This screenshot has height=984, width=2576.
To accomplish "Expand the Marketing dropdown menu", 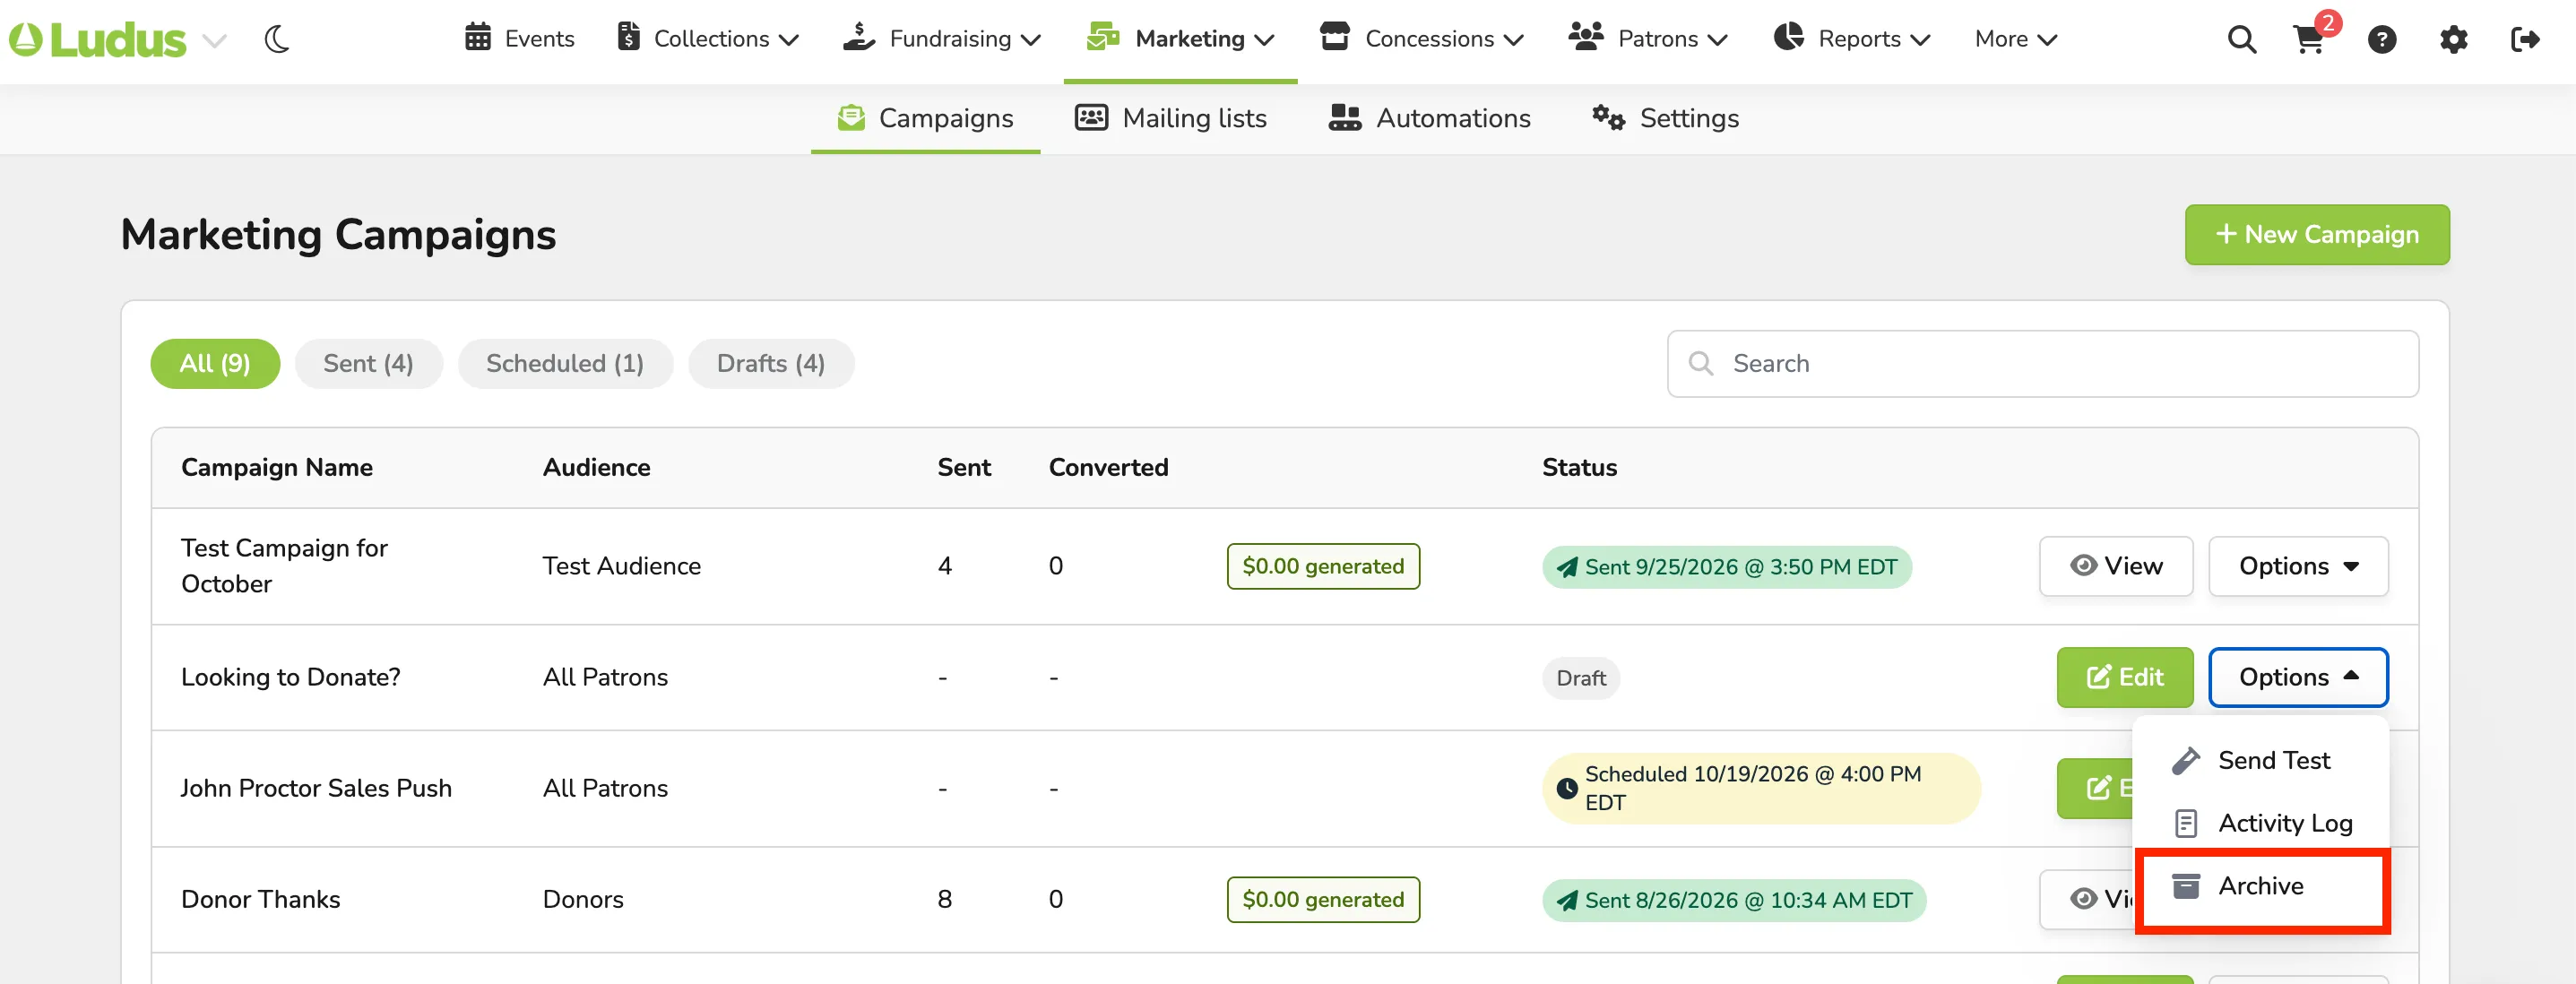I will coord(1180,39).
